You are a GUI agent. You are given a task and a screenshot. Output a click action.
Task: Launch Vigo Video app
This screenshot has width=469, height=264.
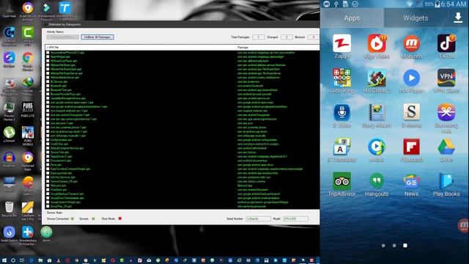377,44
